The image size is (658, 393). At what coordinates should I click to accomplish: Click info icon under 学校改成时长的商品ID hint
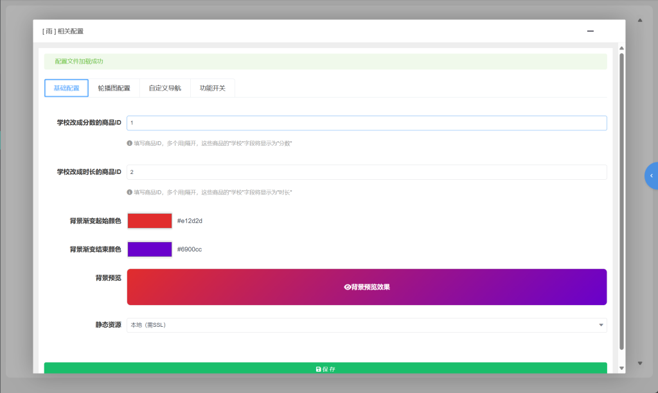(x=129, y=192)
